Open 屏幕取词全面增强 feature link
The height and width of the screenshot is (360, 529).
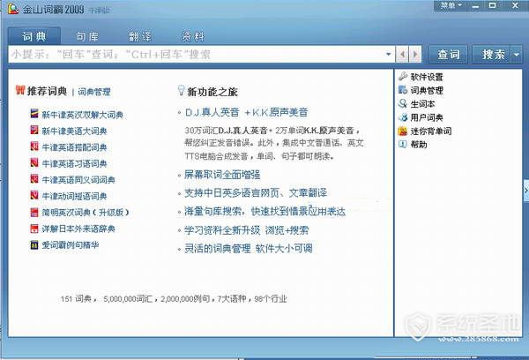[222, 175]
